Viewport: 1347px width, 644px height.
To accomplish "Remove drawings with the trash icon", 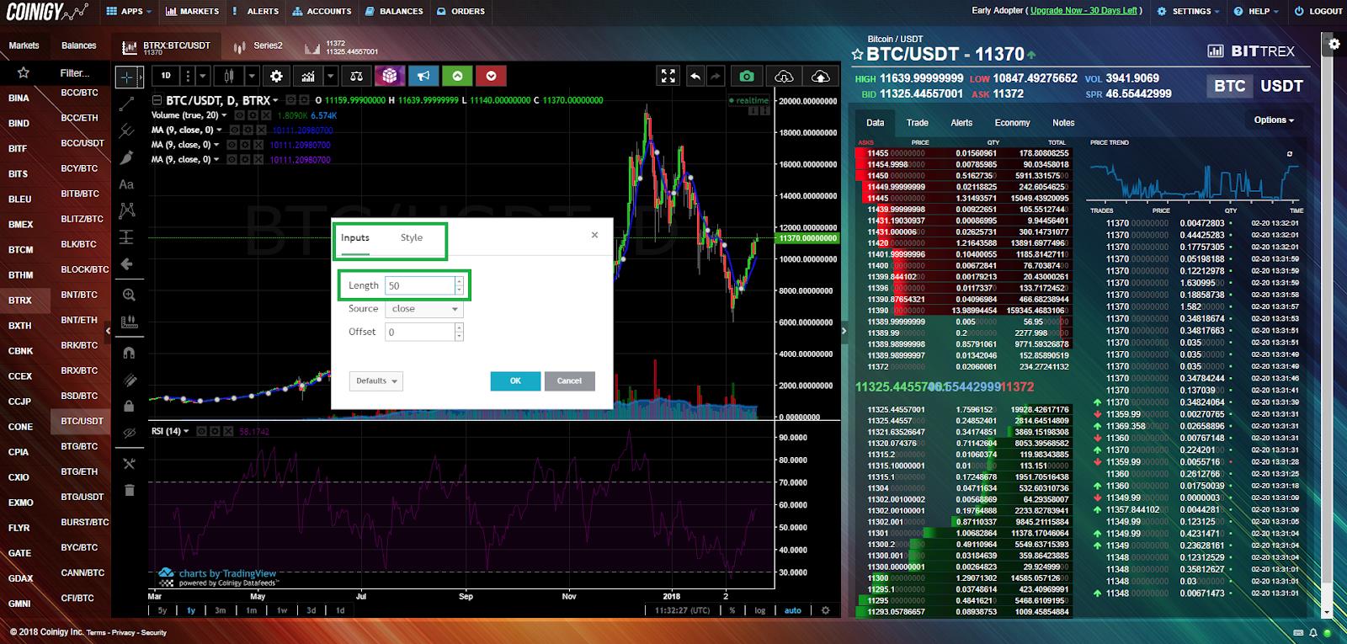I will click(129, 490).
